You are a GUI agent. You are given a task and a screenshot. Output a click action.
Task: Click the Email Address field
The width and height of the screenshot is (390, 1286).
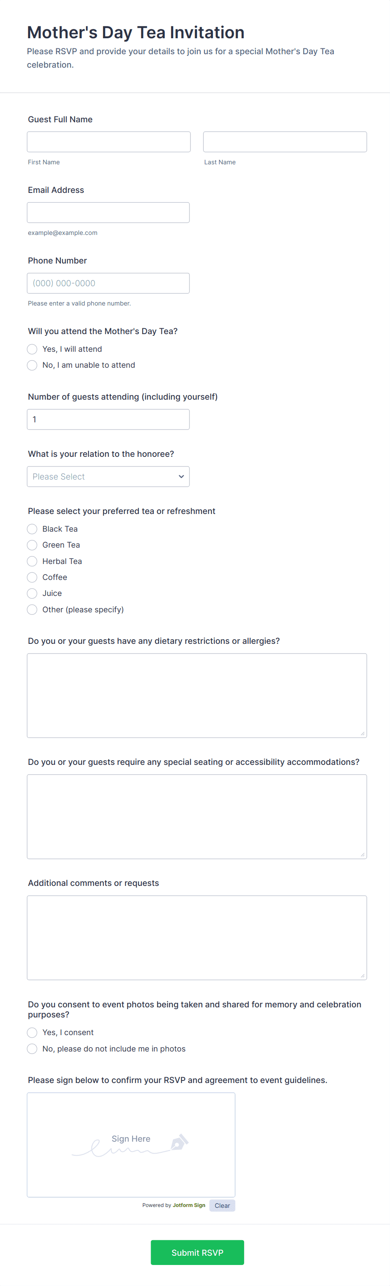[108, 213]
